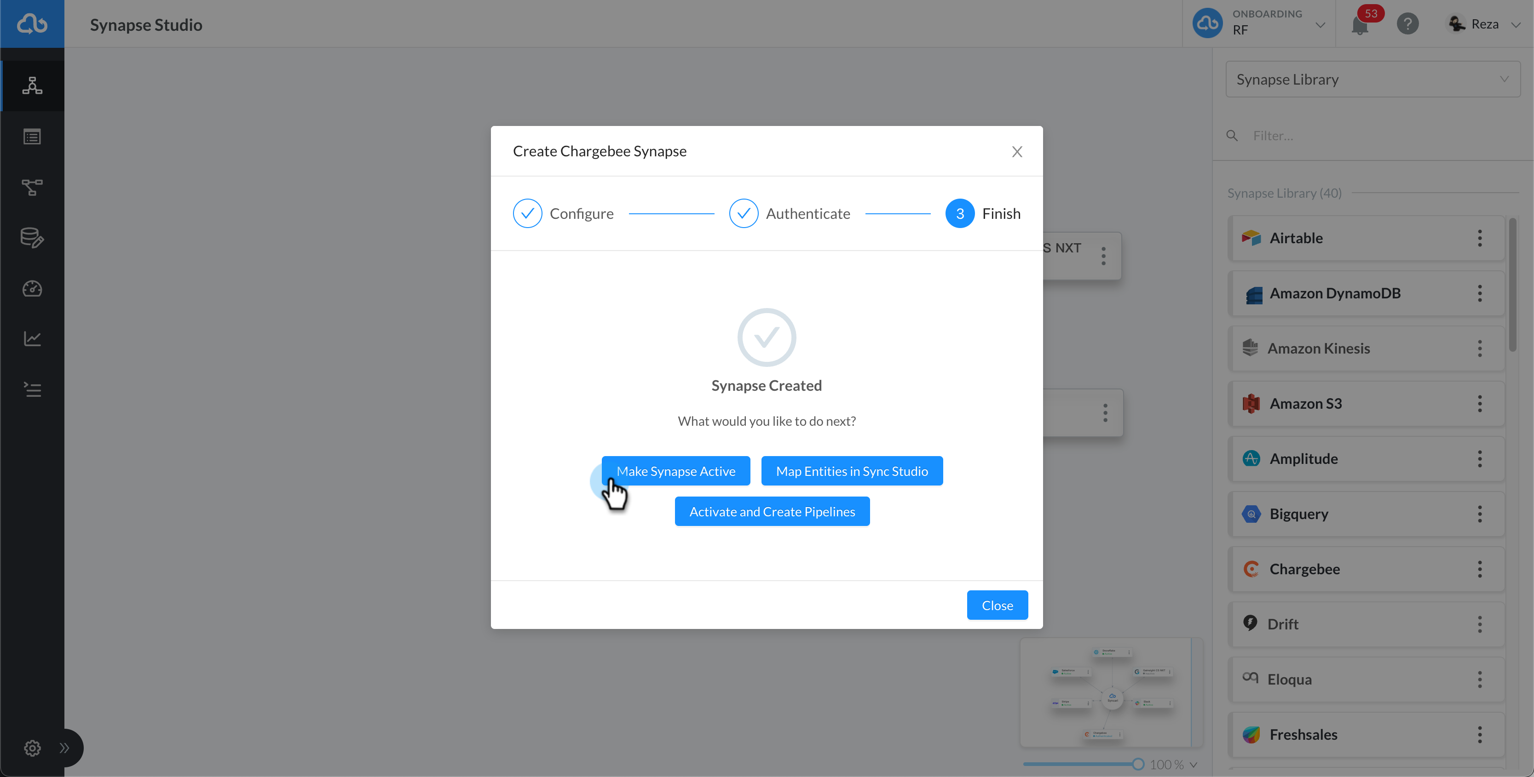
Task: Open Drift three-dot options menu
Action: click(1479, 624)
